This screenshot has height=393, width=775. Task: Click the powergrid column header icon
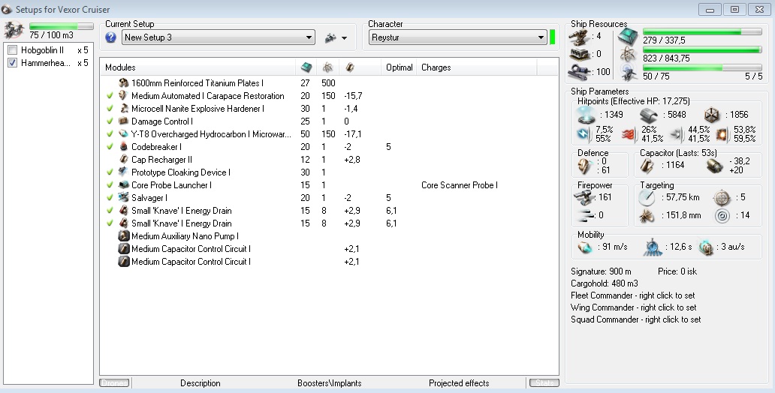click(327, 67)
